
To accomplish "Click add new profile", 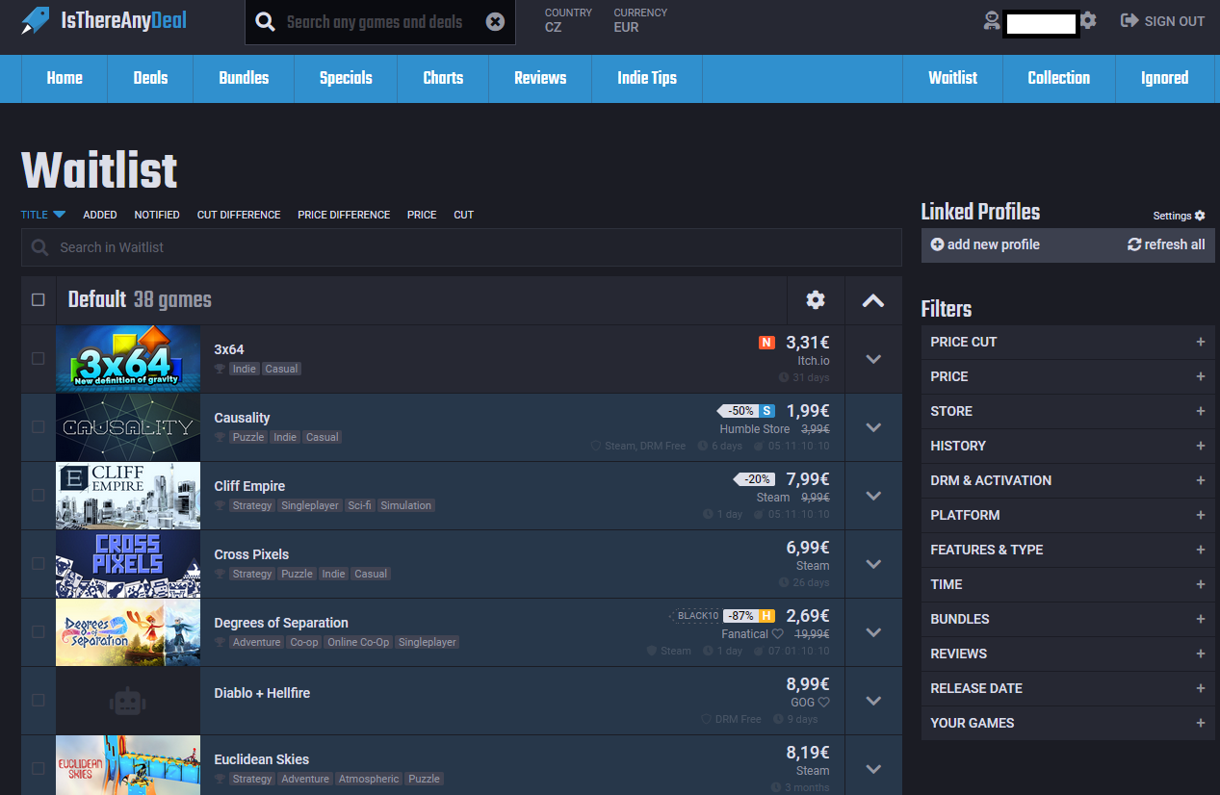I will (985, 244).
